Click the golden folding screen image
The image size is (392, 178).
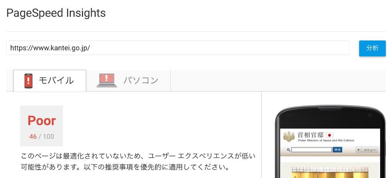(x=330, y=172)
